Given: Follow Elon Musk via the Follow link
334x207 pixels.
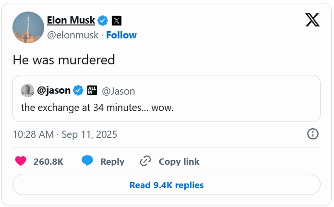Looking at the screenshot, I should (x=121, y=35).
